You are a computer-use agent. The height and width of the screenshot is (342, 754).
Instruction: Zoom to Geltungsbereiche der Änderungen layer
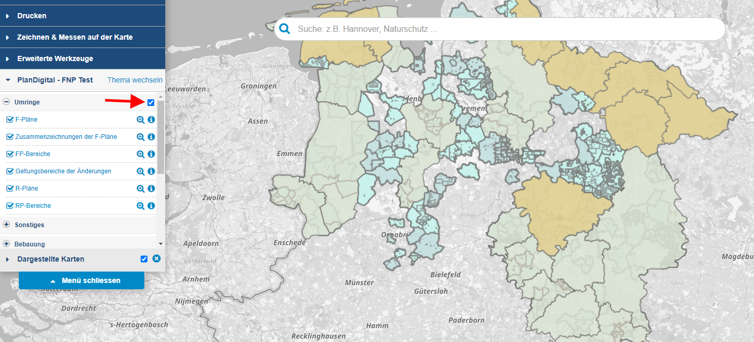point(140,171)
